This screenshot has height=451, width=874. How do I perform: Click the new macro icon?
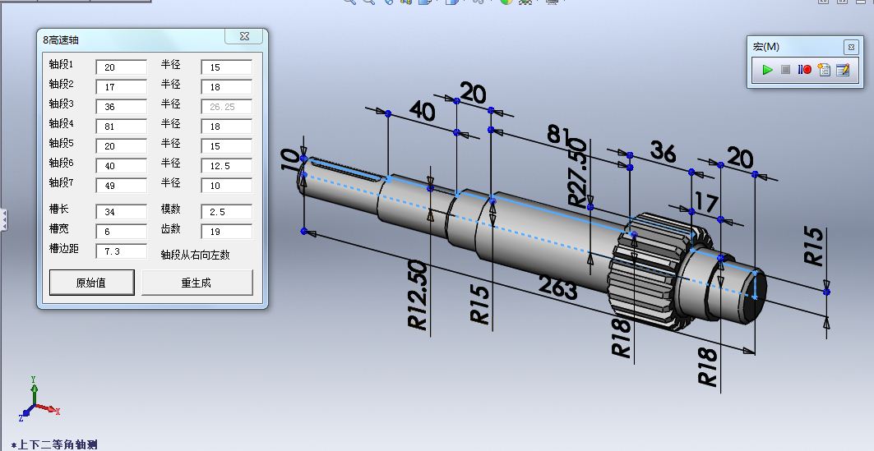tap(824, 70)
